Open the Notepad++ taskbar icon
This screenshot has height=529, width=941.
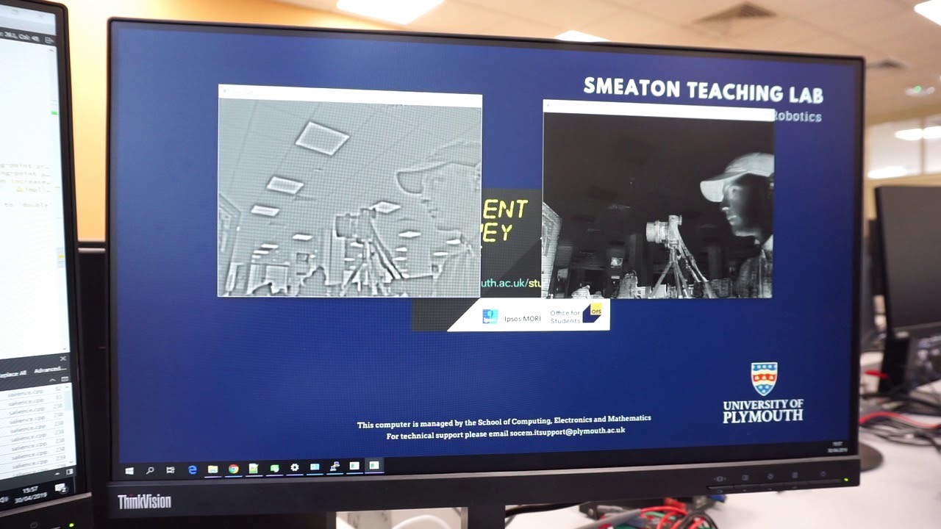point(254,468)
